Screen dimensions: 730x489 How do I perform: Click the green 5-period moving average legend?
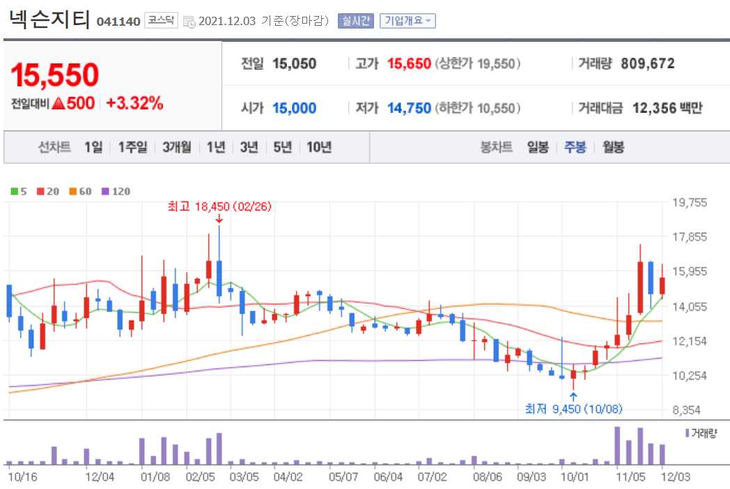coord(19,192)
